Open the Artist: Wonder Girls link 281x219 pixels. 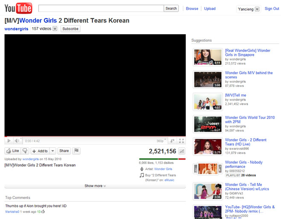pyautogui.click(x=163, y=169)
